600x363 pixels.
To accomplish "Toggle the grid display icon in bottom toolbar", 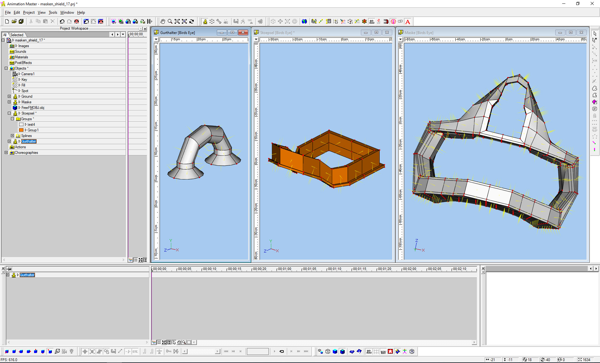I will pyautogui.click(x=376, y=351).
